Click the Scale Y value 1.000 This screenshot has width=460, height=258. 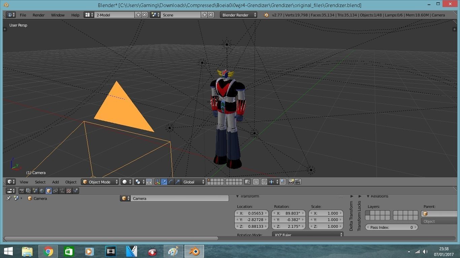tap(326, 220)
